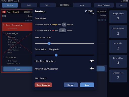Edit the orange timer minutes field
129x97 pixels.
[x=64, y=25]
